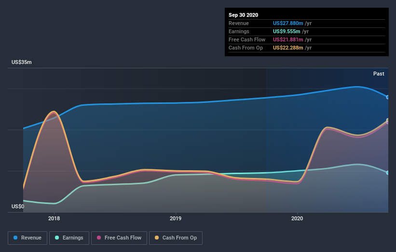Image resolution: width=396 pixels, height=252 pixels.
Task: Click the US$0 y-axis label
Action: 18,206
